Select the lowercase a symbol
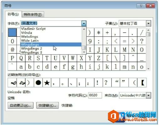The height and width of the screenshot is (125, 159). coord(21,67)
